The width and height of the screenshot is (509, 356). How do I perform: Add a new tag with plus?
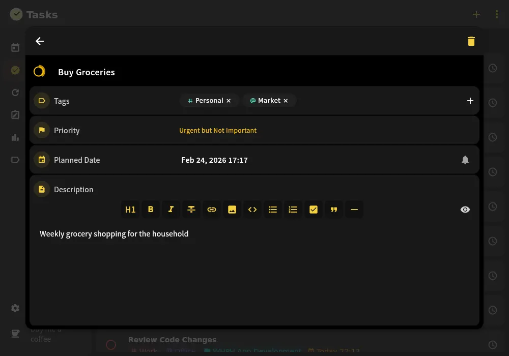click(470, 101)
